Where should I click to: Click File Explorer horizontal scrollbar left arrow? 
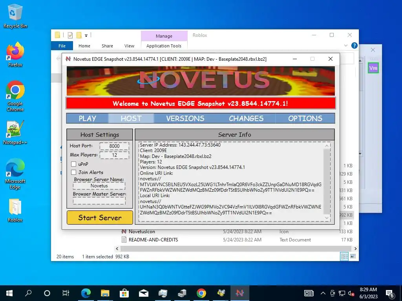tap(117, 248)
